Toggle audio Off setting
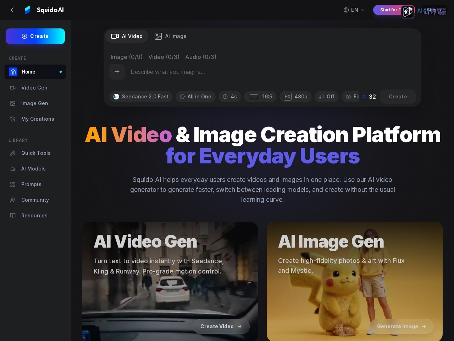The image size is (454, 341). (327, 97)
